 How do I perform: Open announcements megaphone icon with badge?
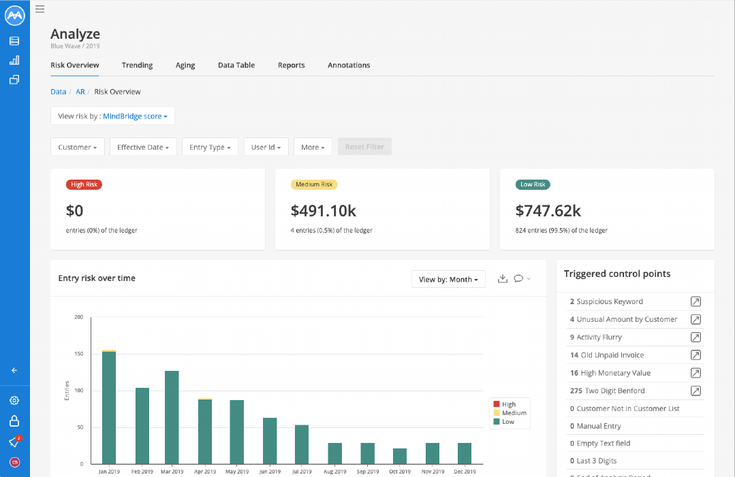pos(14,442)
